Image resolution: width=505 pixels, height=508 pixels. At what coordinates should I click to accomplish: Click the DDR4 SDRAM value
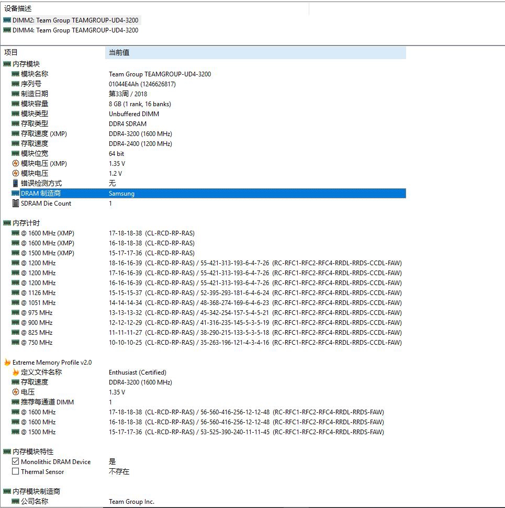[127, 124]
